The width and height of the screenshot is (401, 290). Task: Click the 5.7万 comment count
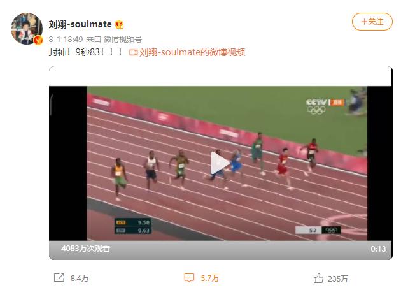209,279
